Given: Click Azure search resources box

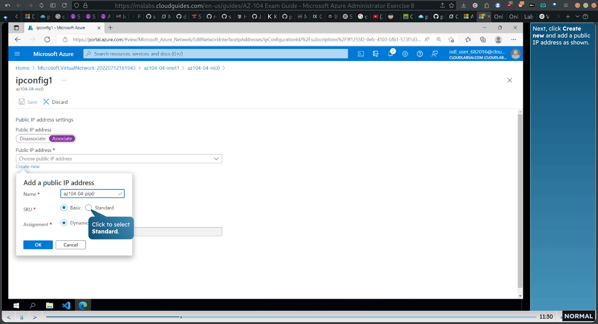Looking at the screenshot, I should coord(216,54).
